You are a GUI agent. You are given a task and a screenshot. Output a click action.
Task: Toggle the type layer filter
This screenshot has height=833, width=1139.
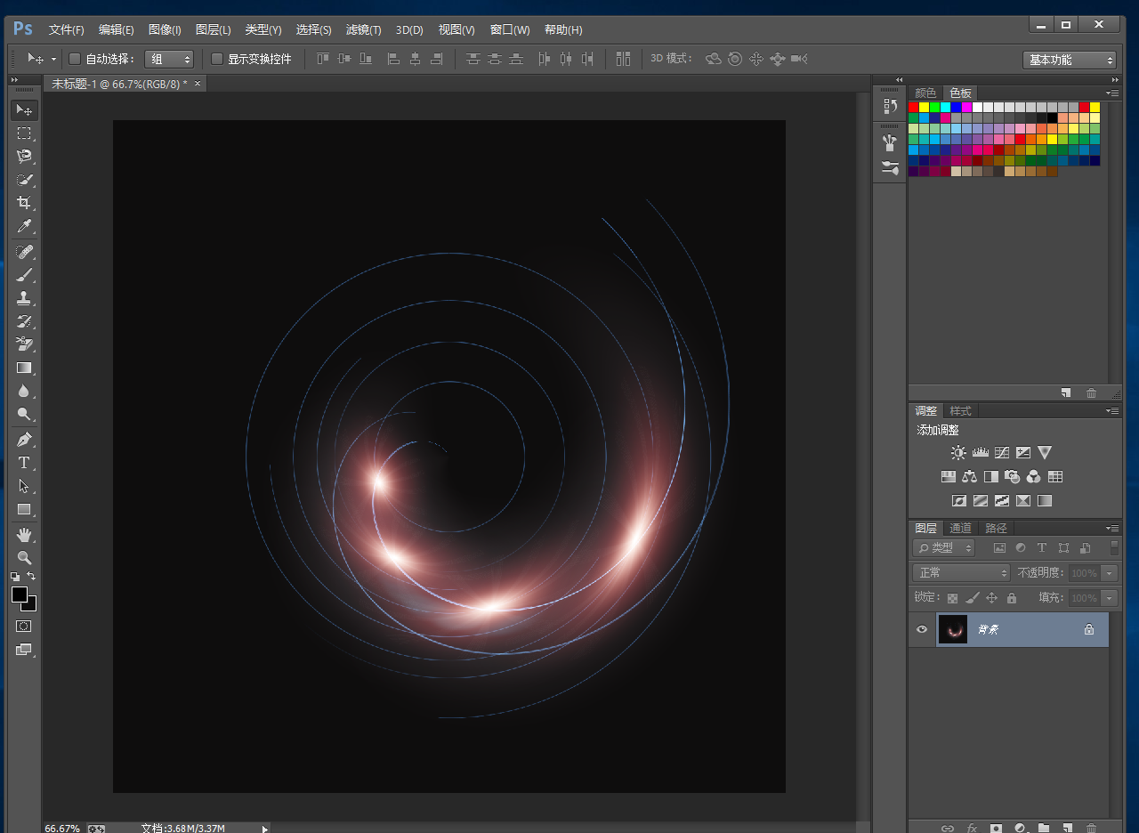point(1042,548)
